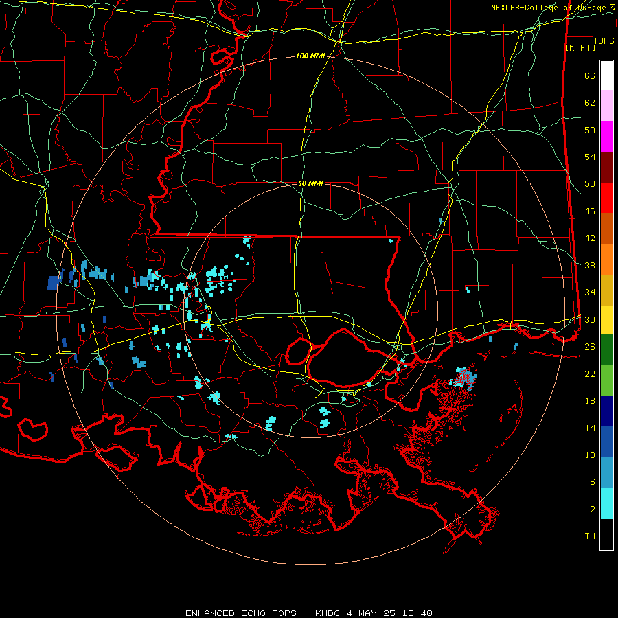618x618 pixels.
Task: Click the legend value '54'
Action: 590,157
